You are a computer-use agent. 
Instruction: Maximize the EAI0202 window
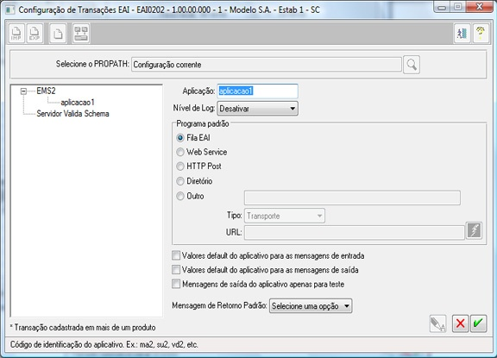[457, 7]
